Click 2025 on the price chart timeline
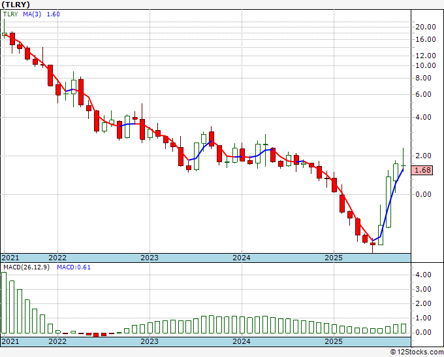Viewport: 444px width, 357px height. tap(334, 258)
